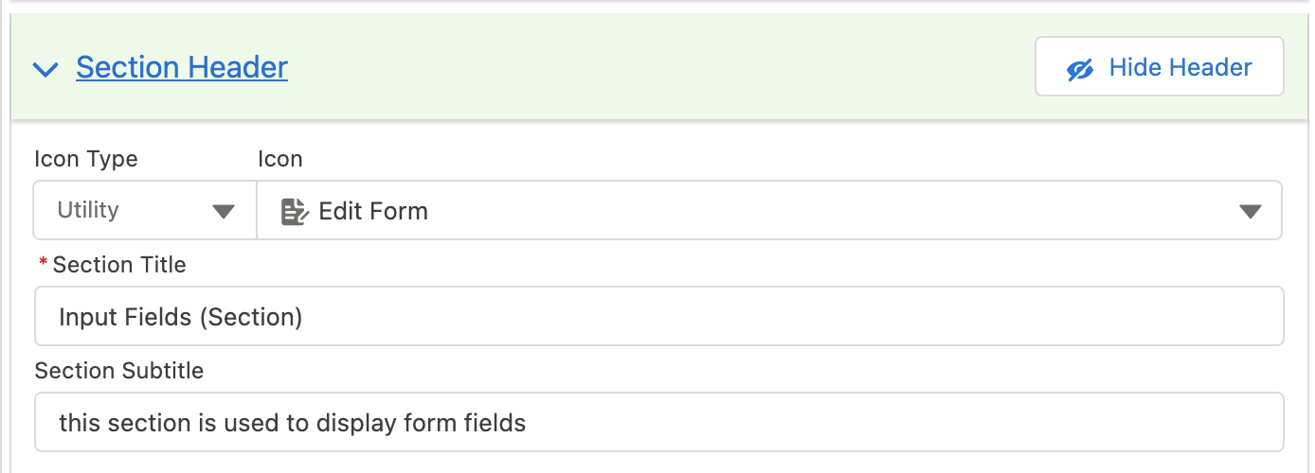Click the Icon Type dropdown arrow

[x=224, y=211]
